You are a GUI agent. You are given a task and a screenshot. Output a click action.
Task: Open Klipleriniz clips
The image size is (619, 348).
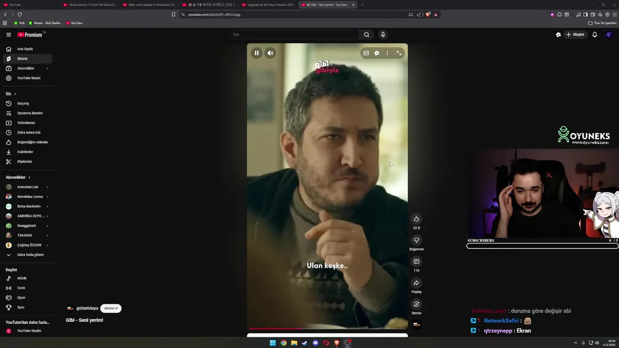coord(28,161)
